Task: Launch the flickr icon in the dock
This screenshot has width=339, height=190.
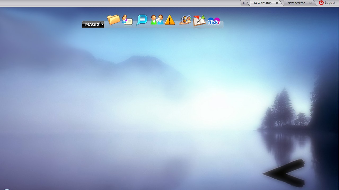Action: pyautogui.click(x=214, y=21)
